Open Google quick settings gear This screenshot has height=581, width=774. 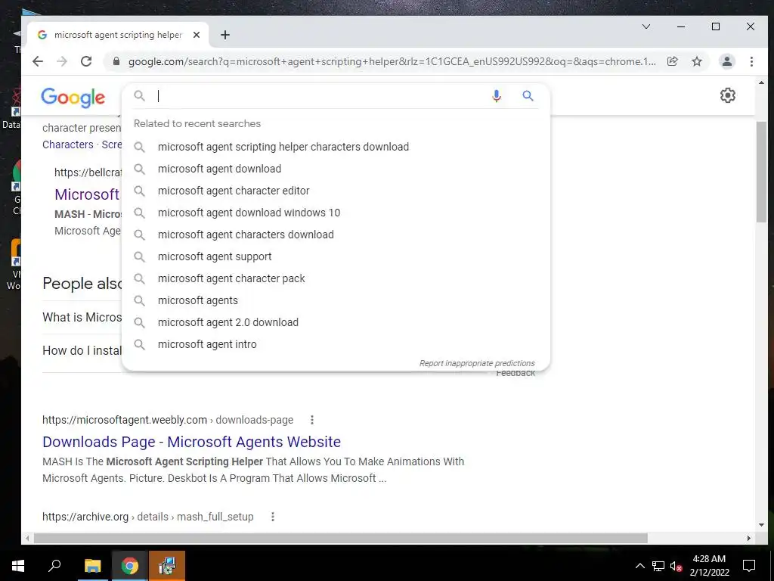[728, 95]
